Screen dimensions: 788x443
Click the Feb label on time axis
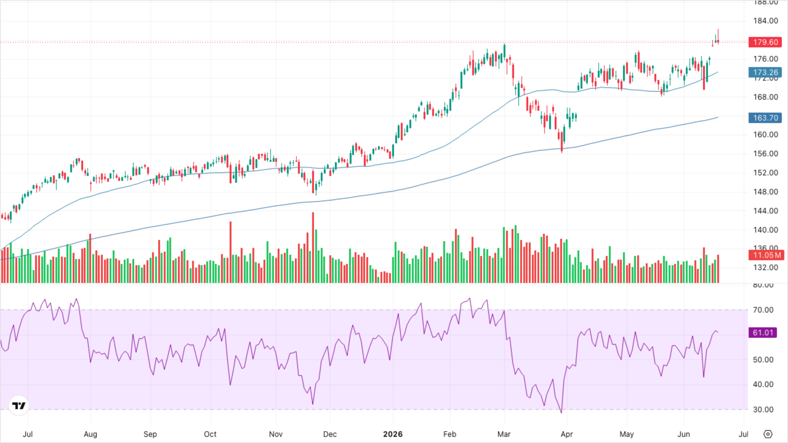pos(450,434)
